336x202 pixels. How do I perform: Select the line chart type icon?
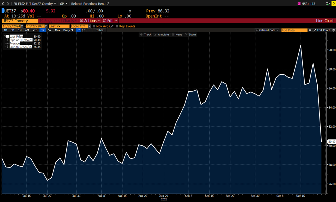click(78, 30)
